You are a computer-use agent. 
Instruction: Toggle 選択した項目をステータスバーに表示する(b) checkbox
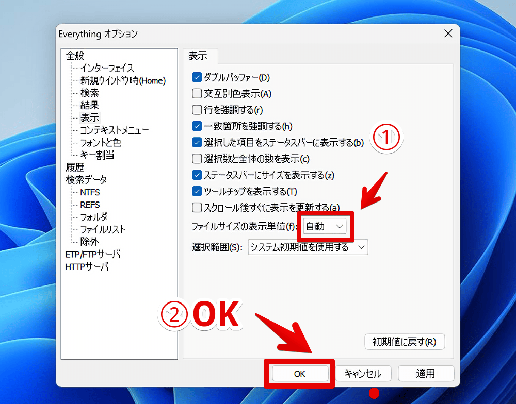[197, 142]
